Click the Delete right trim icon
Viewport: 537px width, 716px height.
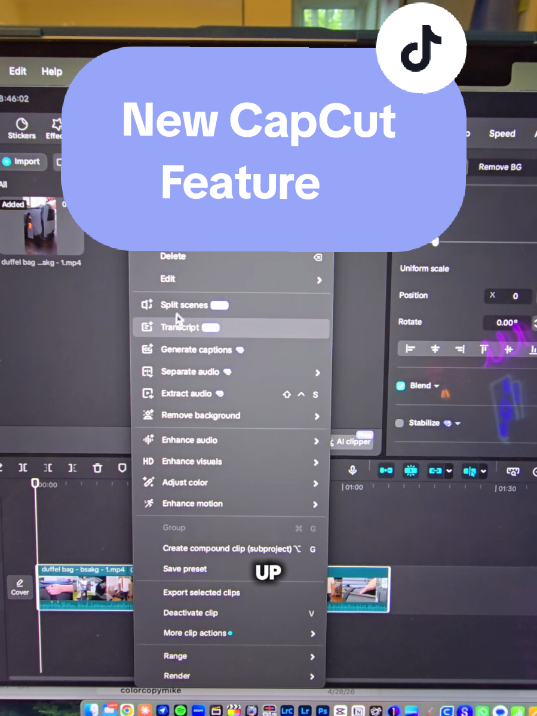click(x=72, y=468)
